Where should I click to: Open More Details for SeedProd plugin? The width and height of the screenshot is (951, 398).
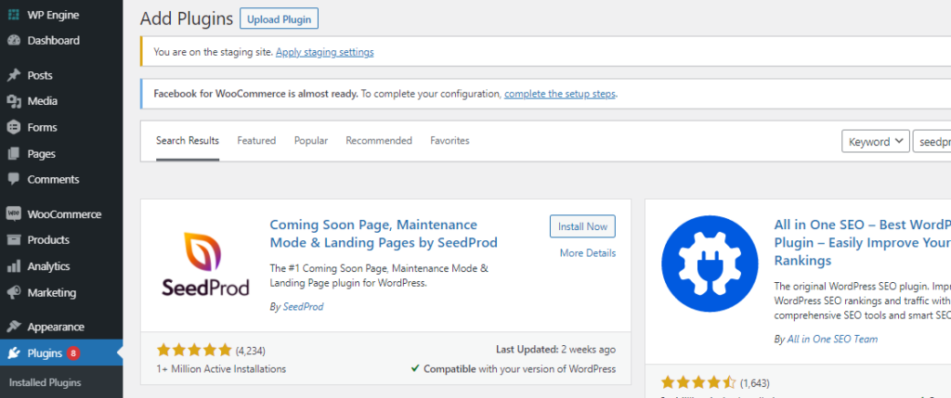tap(588, 253)
